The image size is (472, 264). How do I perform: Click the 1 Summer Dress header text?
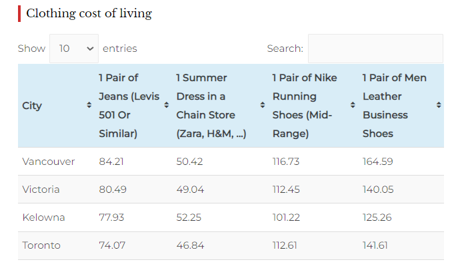coord(211,106)
